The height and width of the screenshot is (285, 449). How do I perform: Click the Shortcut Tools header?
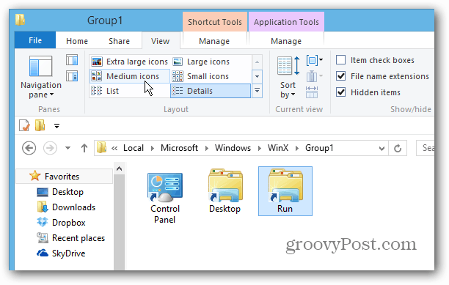point(215,22)
